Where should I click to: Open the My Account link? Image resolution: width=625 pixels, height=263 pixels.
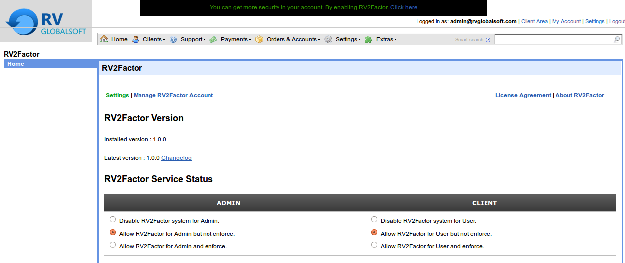566,21
